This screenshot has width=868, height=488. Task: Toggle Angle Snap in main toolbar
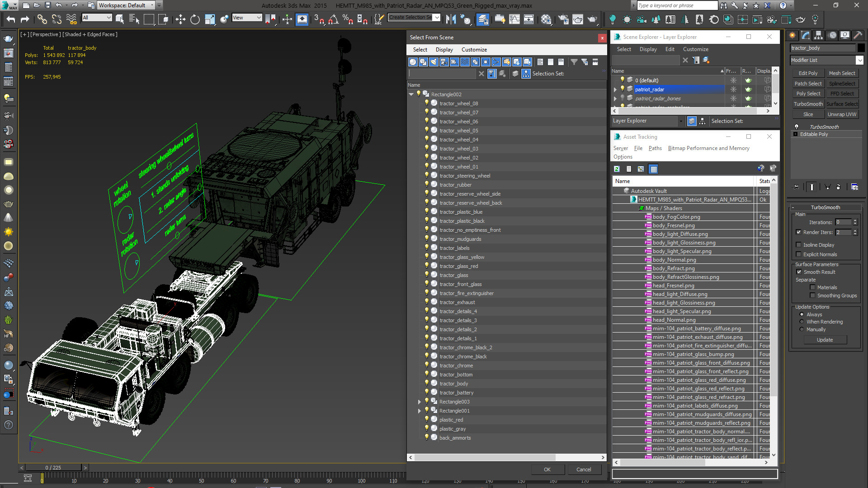[x=333, y=19]
